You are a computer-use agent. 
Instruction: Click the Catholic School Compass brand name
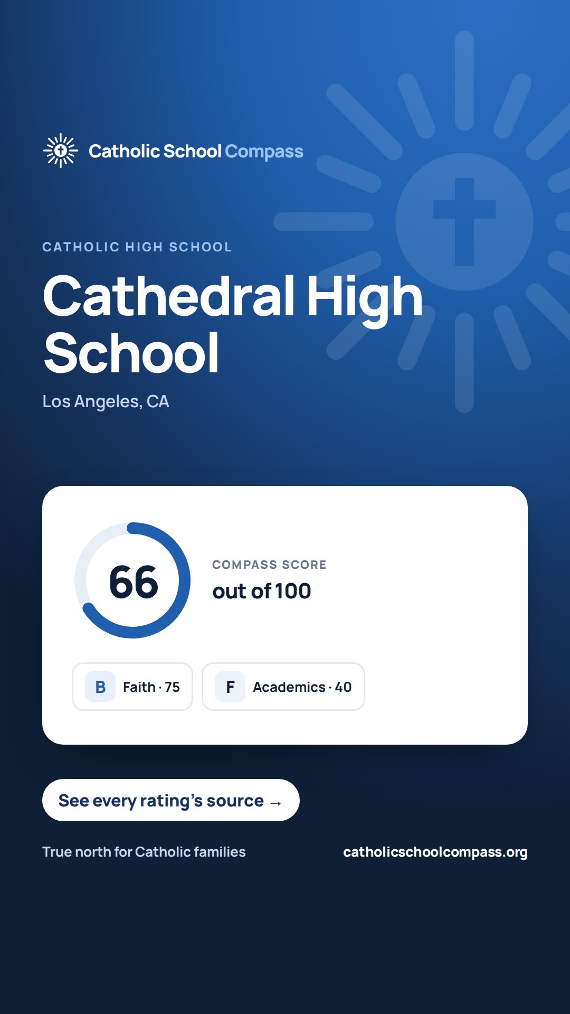click(x=196, y=152)
